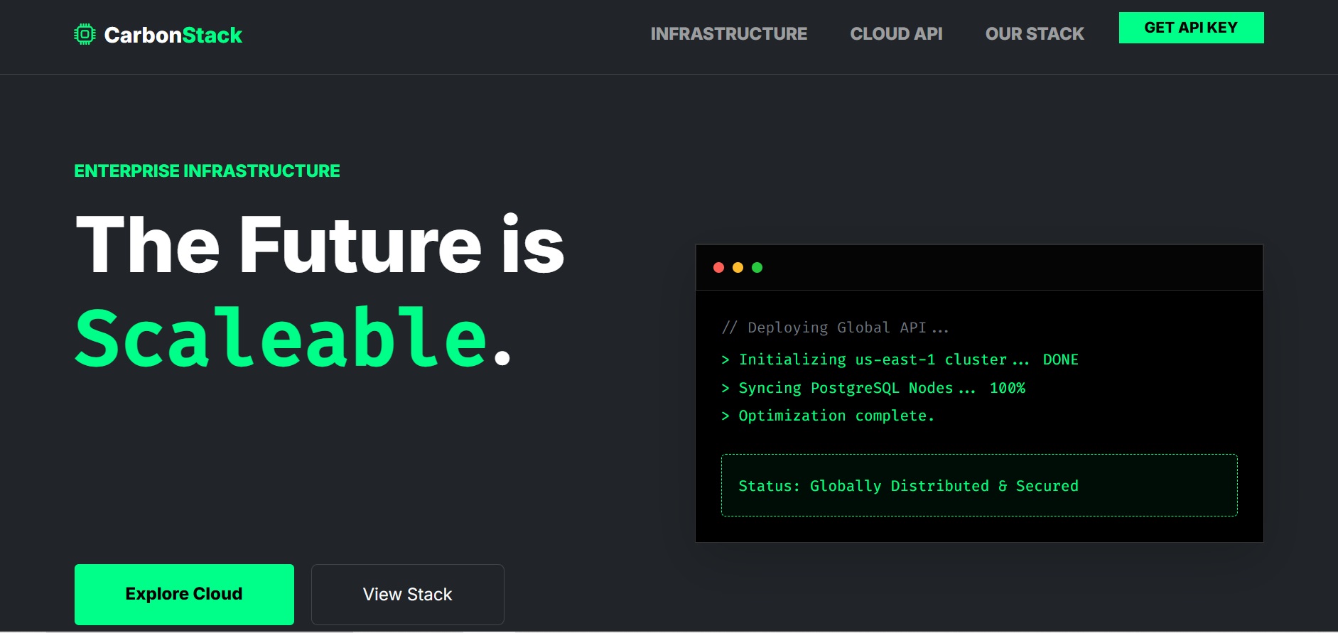Click the yellow dot in terminal window
This screenshot has height=633, width=1338.
click(738, 267)
